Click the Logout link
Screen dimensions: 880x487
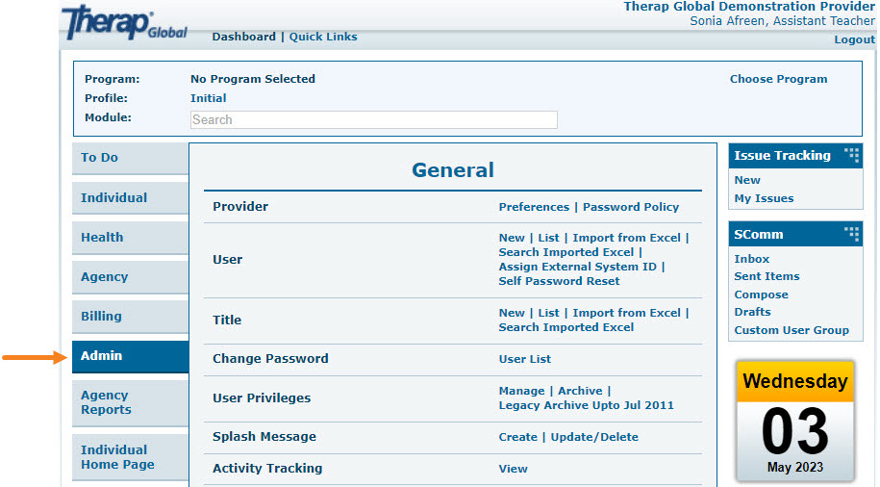point(854,39)
